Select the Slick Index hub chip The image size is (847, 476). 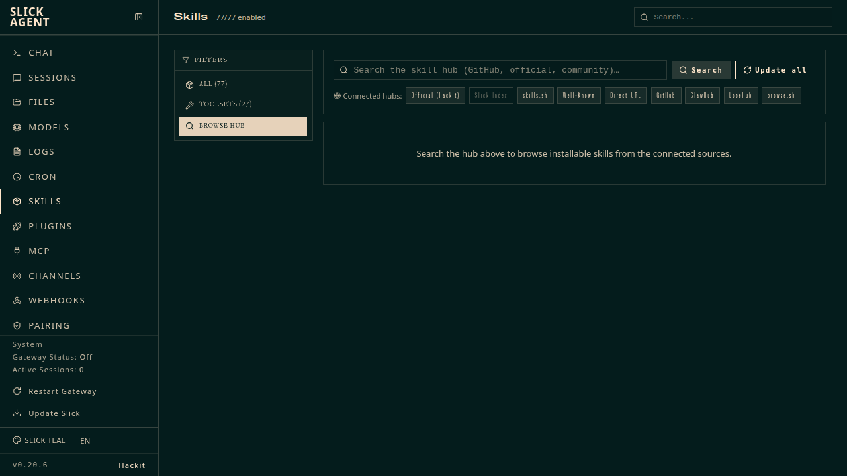491,95
